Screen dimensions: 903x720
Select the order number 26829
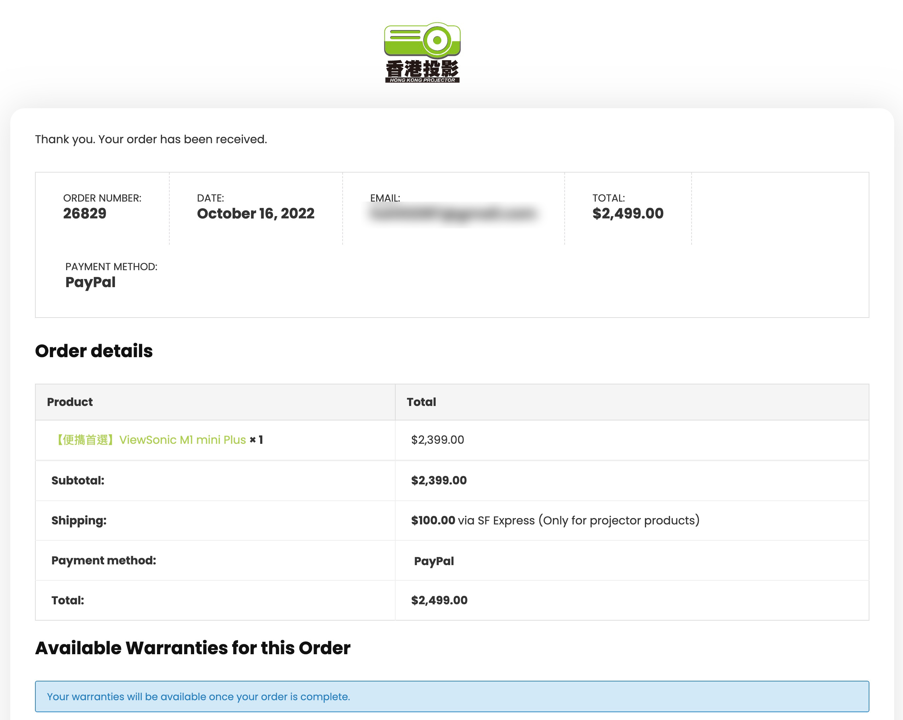85,214
